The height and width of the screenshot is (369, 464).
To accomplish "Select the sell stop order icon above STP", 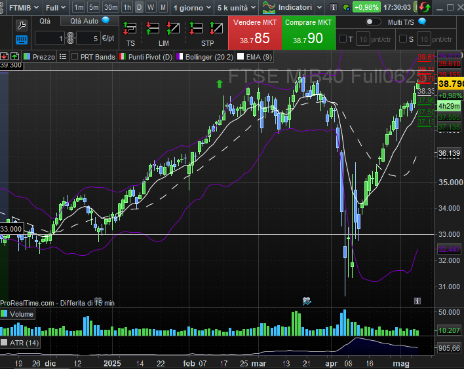I will [216, 29].
